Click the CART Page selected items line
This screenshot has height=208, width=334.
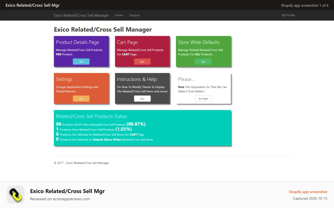(100, 134)
